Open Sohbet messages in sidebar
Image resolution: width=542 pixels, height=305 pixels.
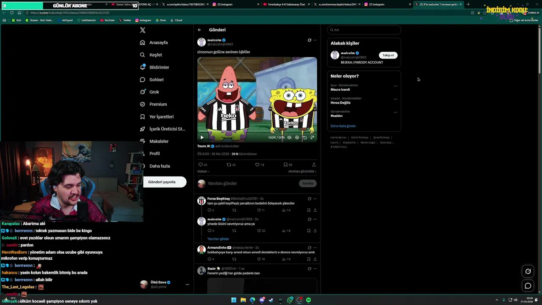click(152, 80)
